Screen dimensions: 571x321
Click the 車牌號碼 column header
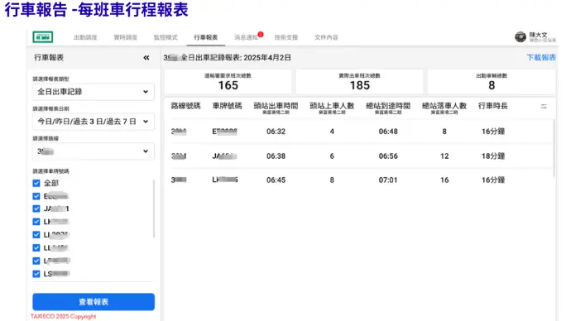click(227, 106)
